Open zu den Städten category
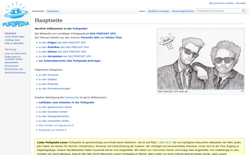 48,79
